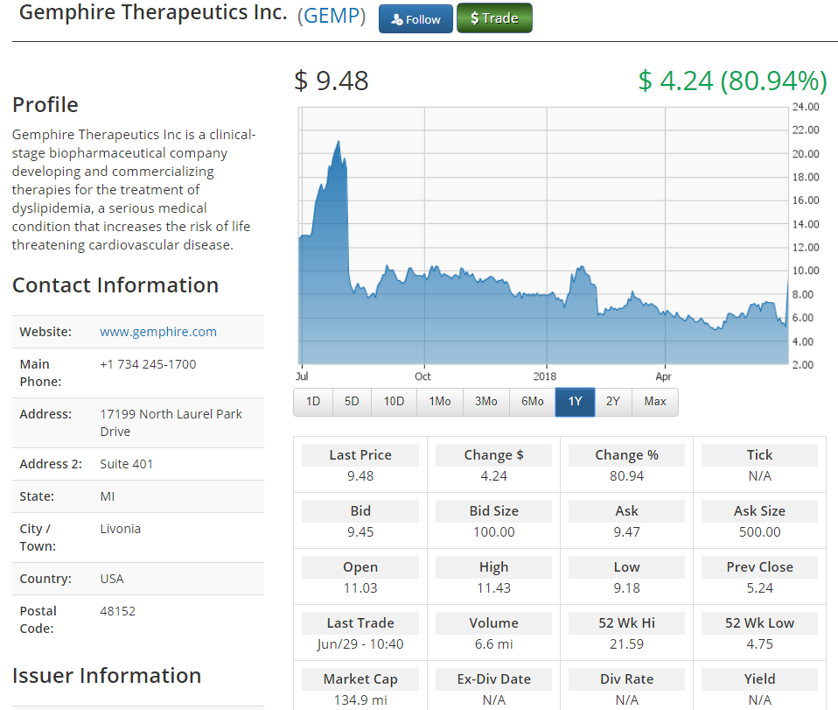Image resolution: width=838 pixels, height=710 pixels.
Task: Click the price spike peak on the chart
Action: pyautogui.click(x=339, y=143)
